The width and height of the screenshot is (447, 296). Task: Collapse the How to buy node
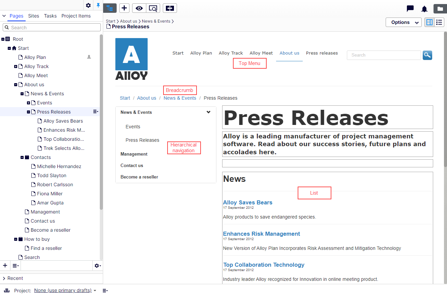[x=16, y=239]
